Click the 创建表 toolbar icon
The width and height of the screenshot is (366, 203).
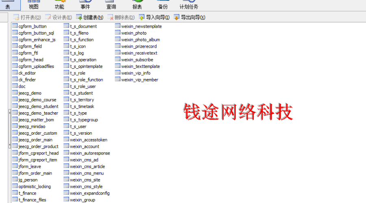pyautogui.click(x=79, y=17)
